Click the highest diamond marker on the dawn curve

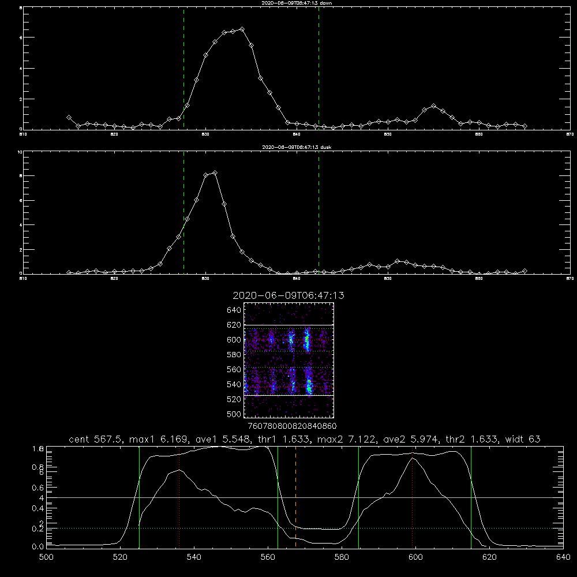coord(242,29)
